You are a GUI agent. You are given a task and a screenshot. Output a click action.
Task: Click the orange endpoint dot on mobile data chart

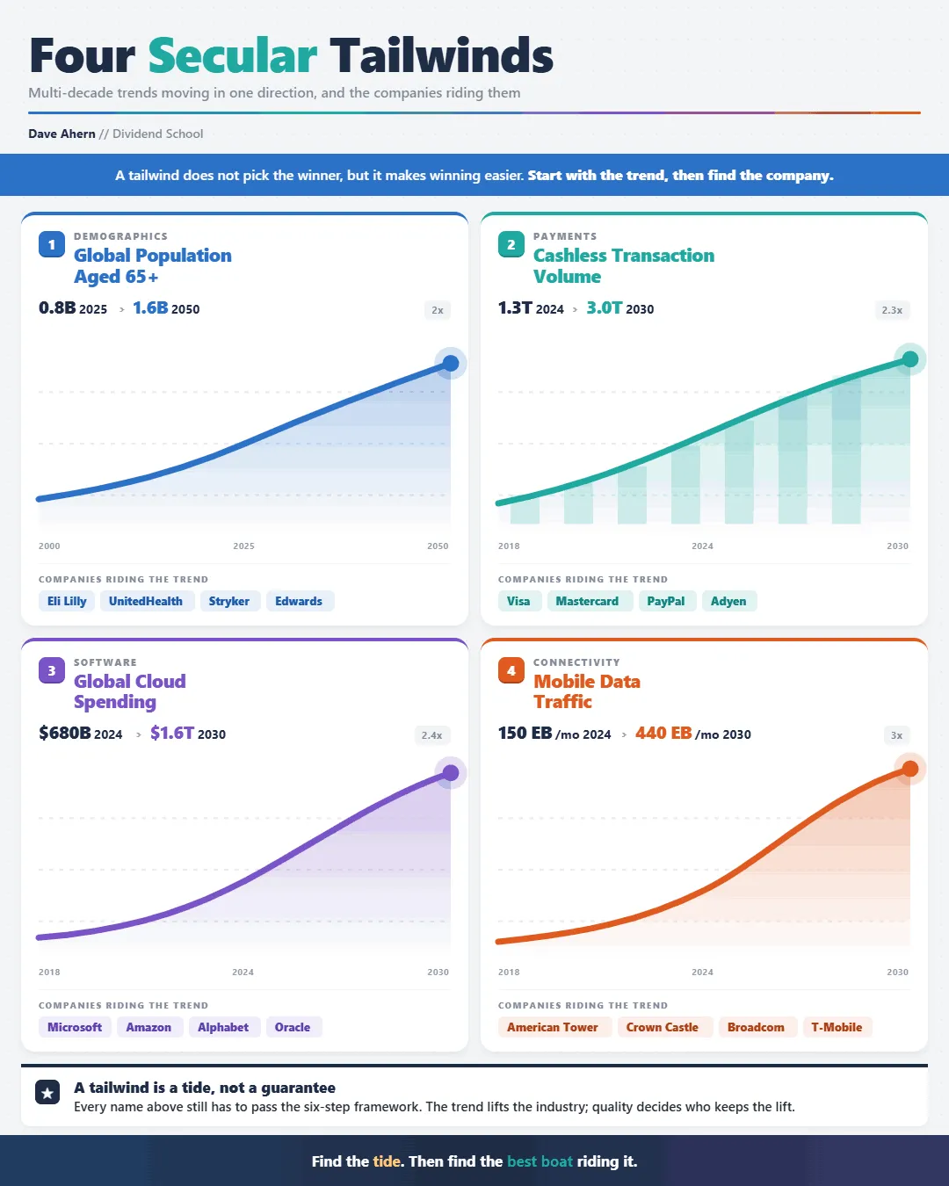pos(910,769)
